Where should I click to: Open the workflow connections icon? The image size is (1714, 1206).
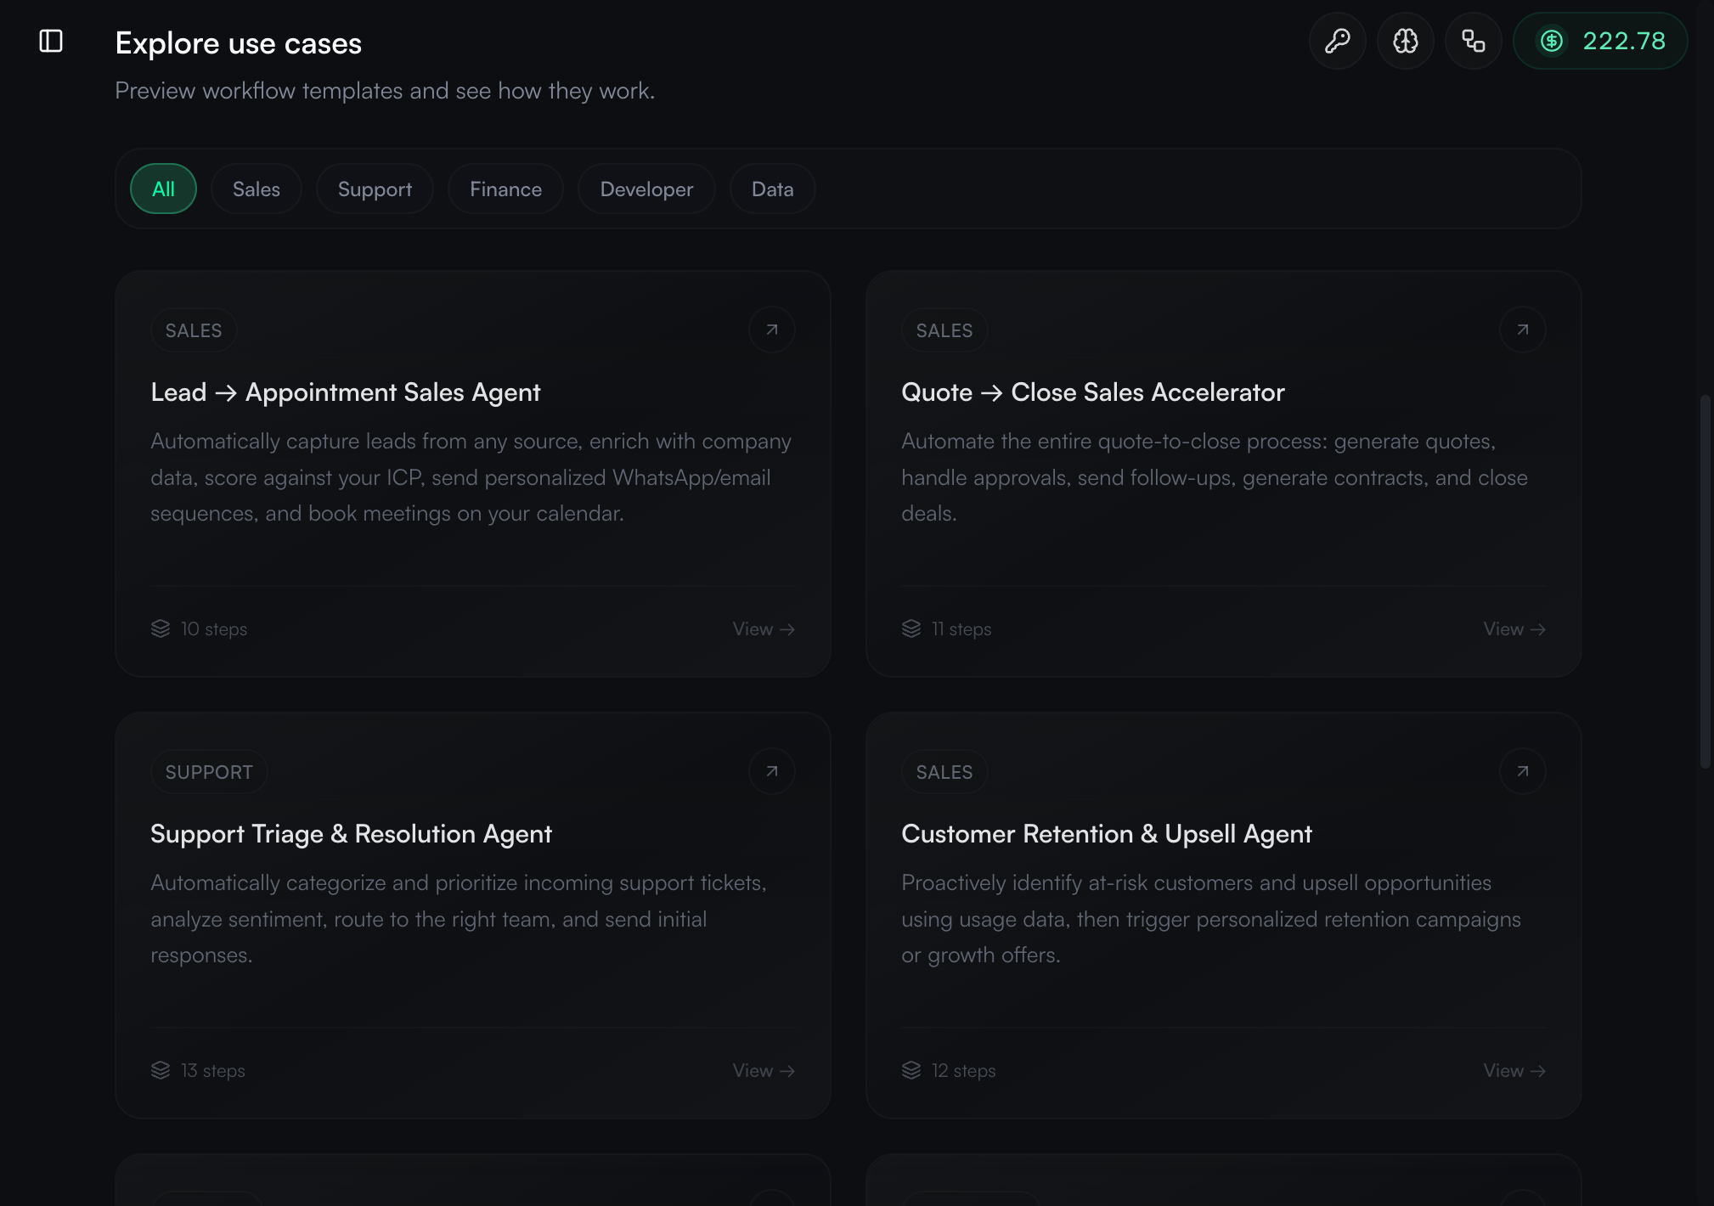tap(1473, 41)
